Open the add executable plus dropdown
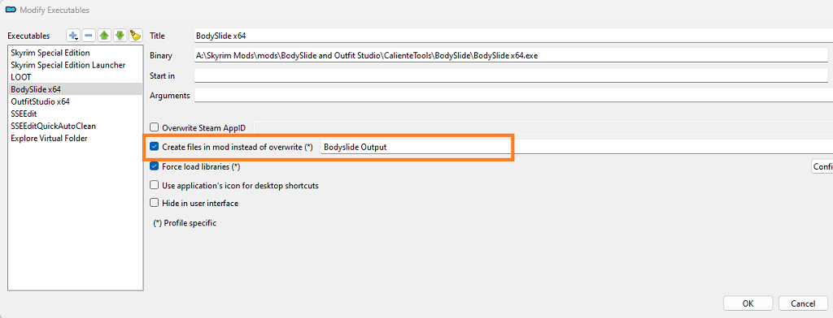Viewport: 833px width, 318px height. (72, 36)
